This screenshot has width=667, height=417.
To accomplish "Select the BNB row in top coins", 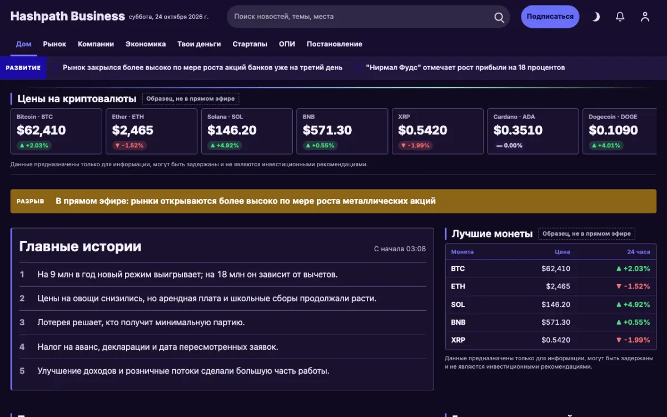I will 551,322.
